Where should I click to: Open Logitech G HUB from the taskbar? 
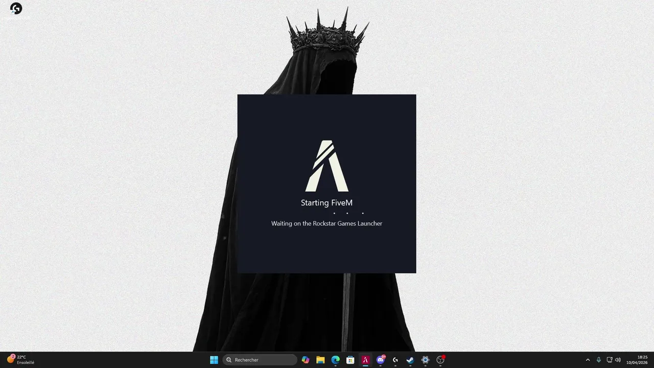395,360
